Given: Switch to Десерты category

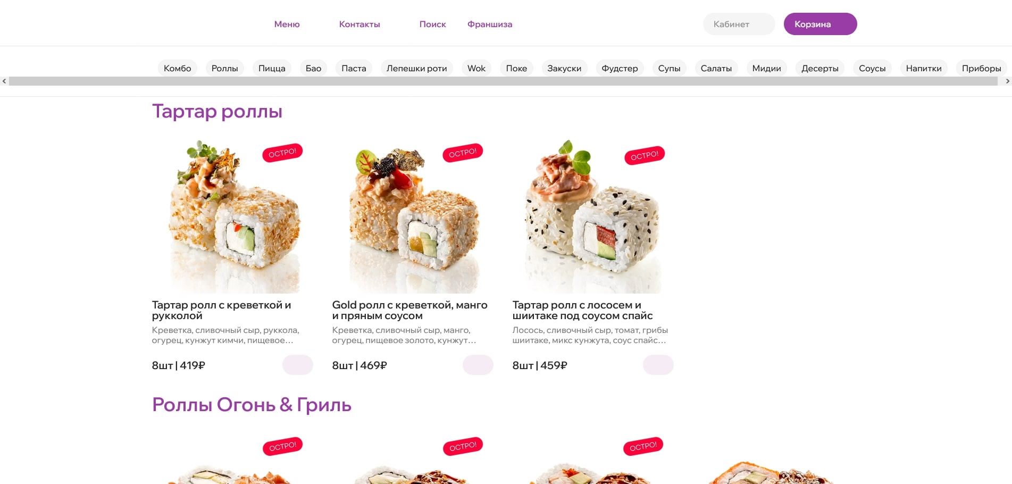Looking at the screenshot, I should [819, 68].
